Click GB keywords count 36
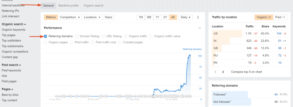The height and width of the screenshot is (107, 293). click(x=280, y=48)
